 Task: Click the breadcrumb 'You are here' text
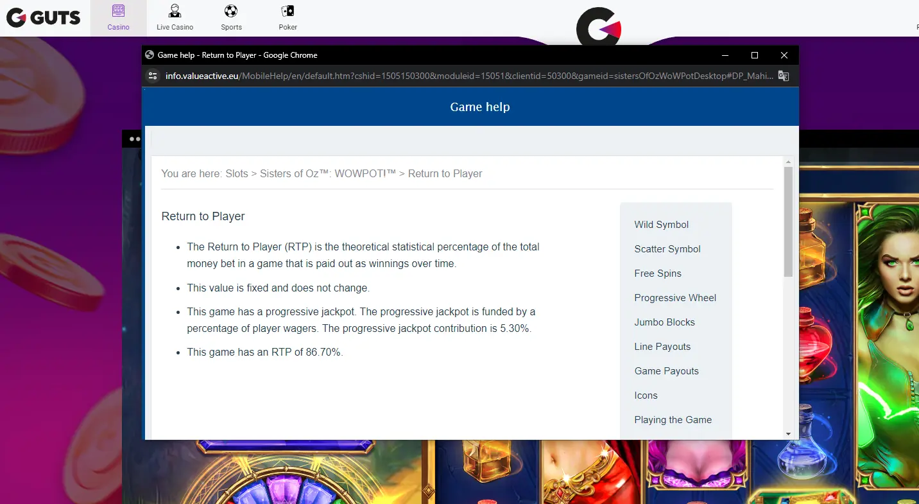pos(191,173)
